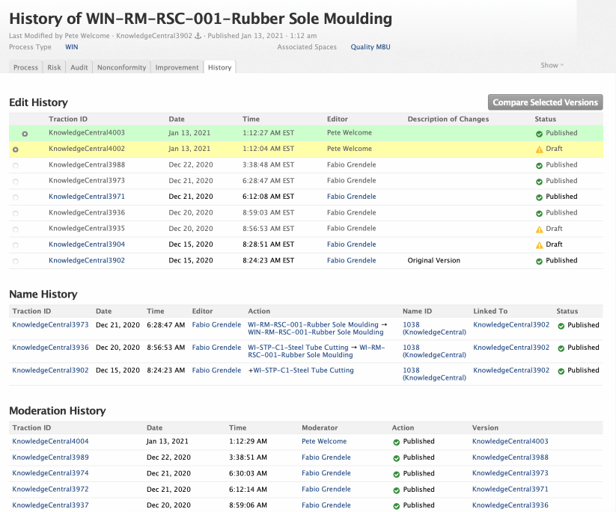Click the Published icon in KnowledgeCentral4004 moderation row
The image size is (616, 512).
397,442
